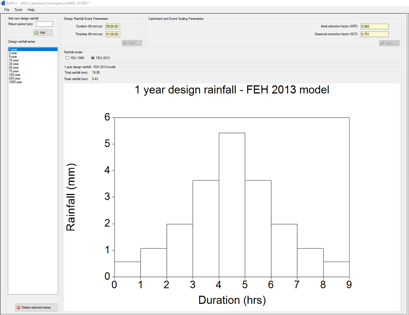Click the Timestep time field
Screen dimensions: 409x315
(112, 34)
